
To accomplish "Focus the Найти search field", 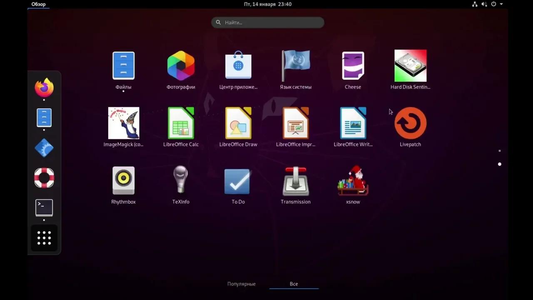I will 268,22.
